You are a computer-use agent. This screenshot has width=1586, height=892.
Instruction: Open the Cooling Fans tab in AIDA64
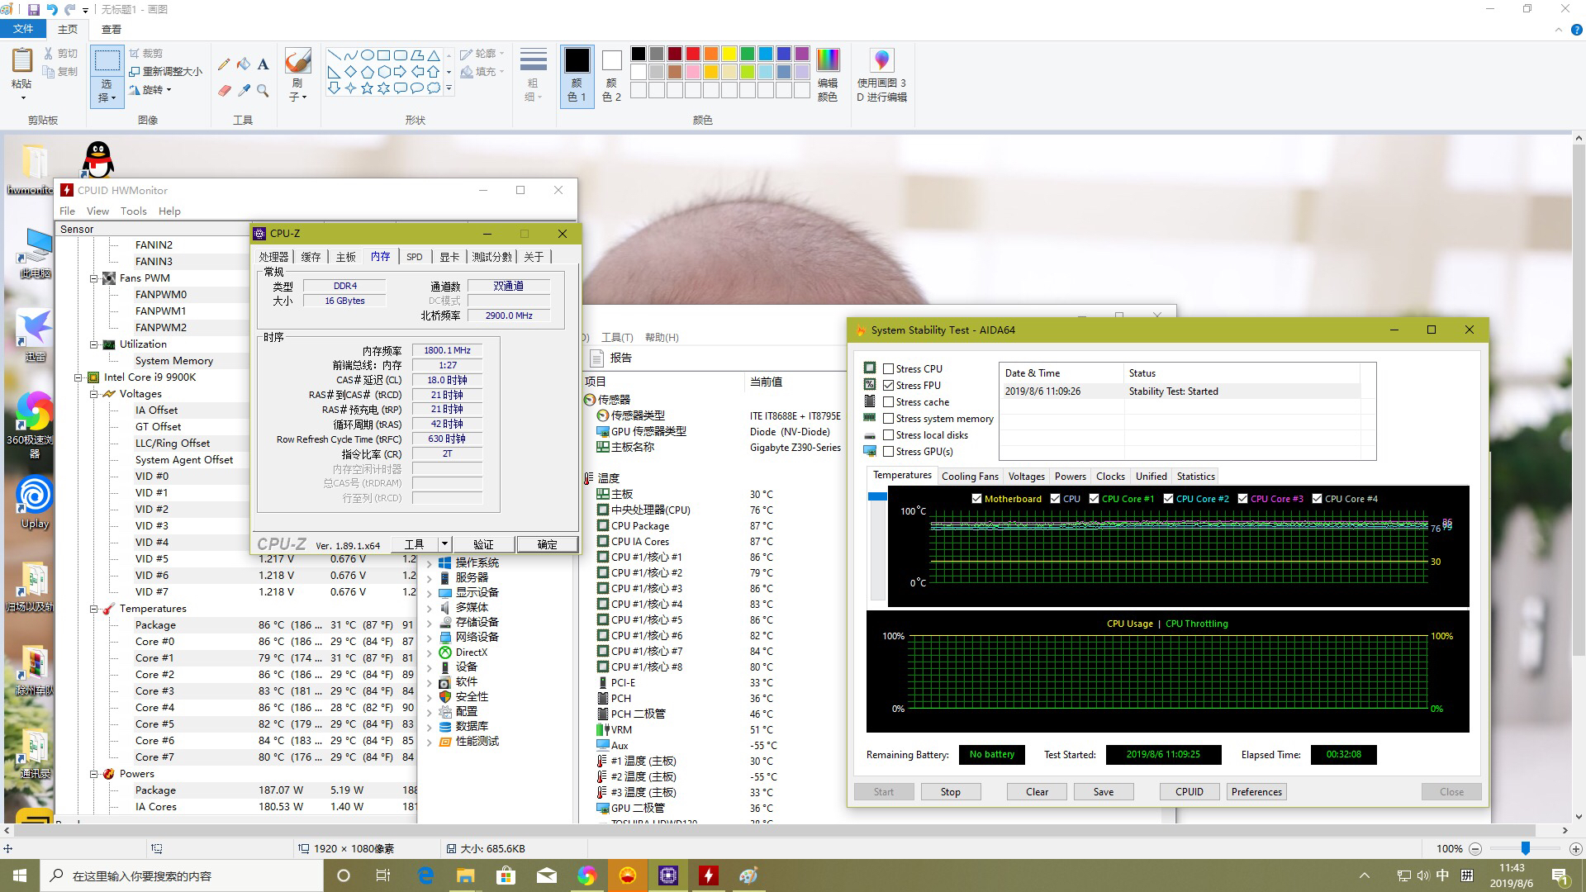pyautogui.click(x=970, y=477)
